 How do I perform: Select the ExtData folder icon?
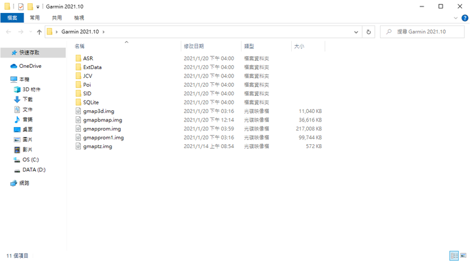78,67
